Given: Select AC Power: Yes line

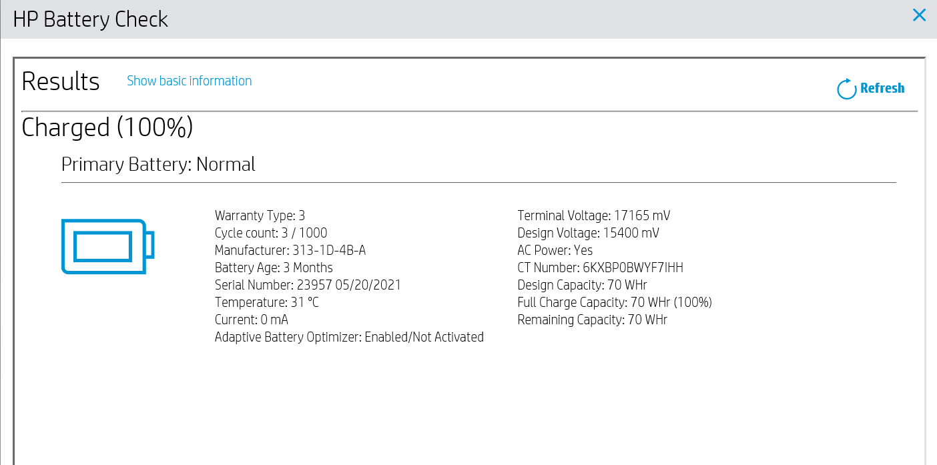Looking at the screenshot, I should [x=555, y=250].
